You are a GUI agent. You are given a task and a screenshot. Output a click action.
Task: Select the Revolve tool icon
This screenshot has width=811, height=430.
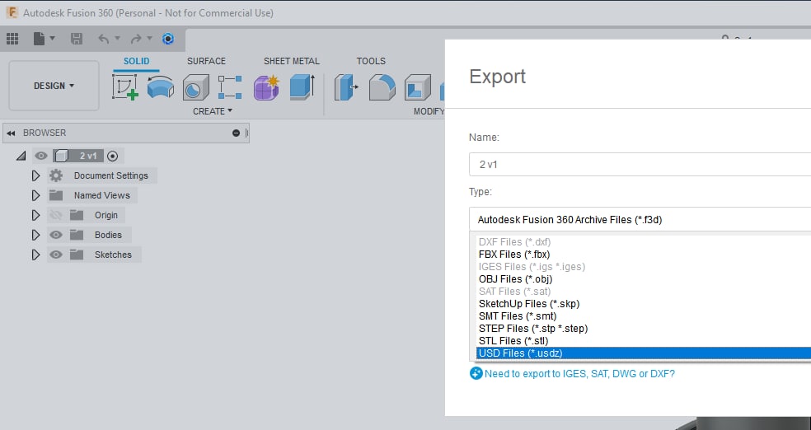(161, 86)
